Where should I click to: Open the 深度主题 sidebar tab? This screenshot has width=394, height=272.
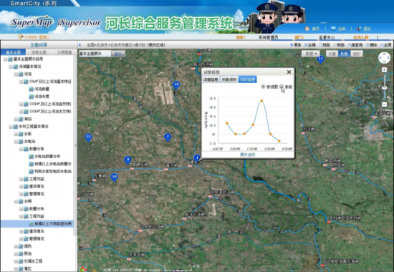[x=39, y=52]
